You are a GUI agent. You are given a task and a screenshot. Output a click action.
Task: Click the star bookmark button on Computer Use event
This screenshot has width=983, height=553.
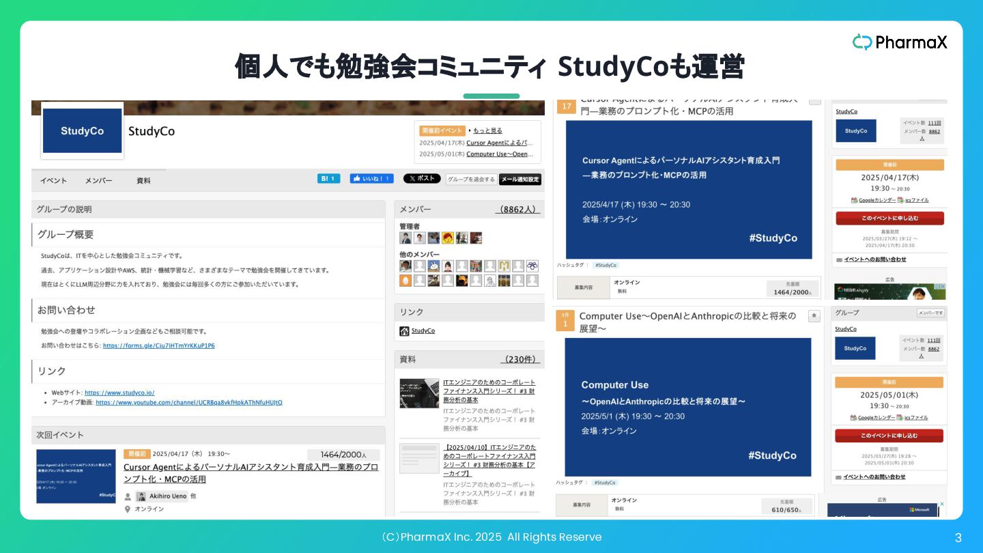tap(814, 316)
